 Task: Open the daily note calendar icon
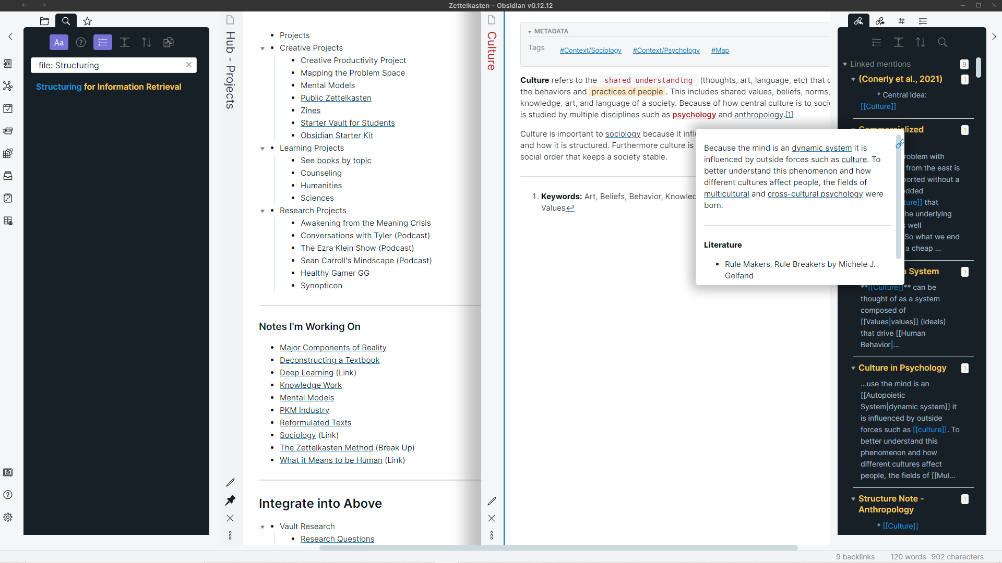tap(8, 108)
